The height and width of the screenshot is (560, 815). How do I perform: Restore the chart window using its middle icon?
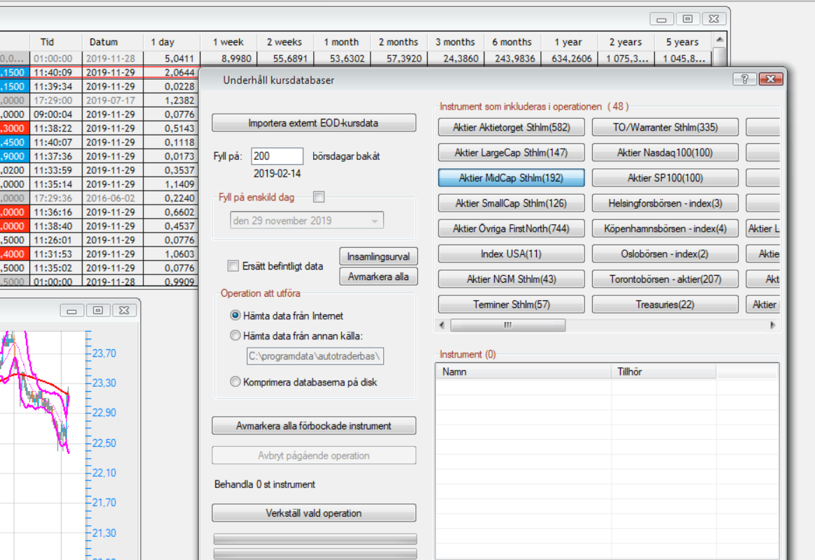(98, 310)
